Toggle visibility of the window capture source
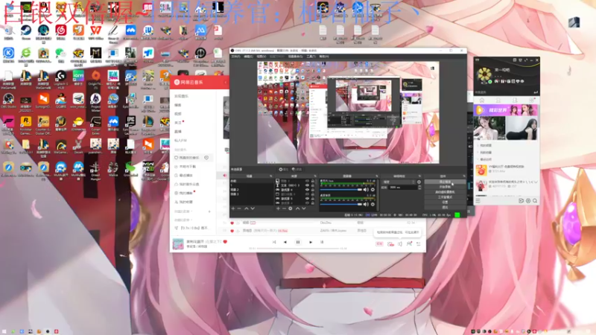The height and width of the screenshot is (335, 596). pos(308,194)
